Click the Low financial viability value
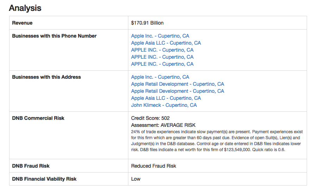The image size is (313, 194). pos(136,179)
